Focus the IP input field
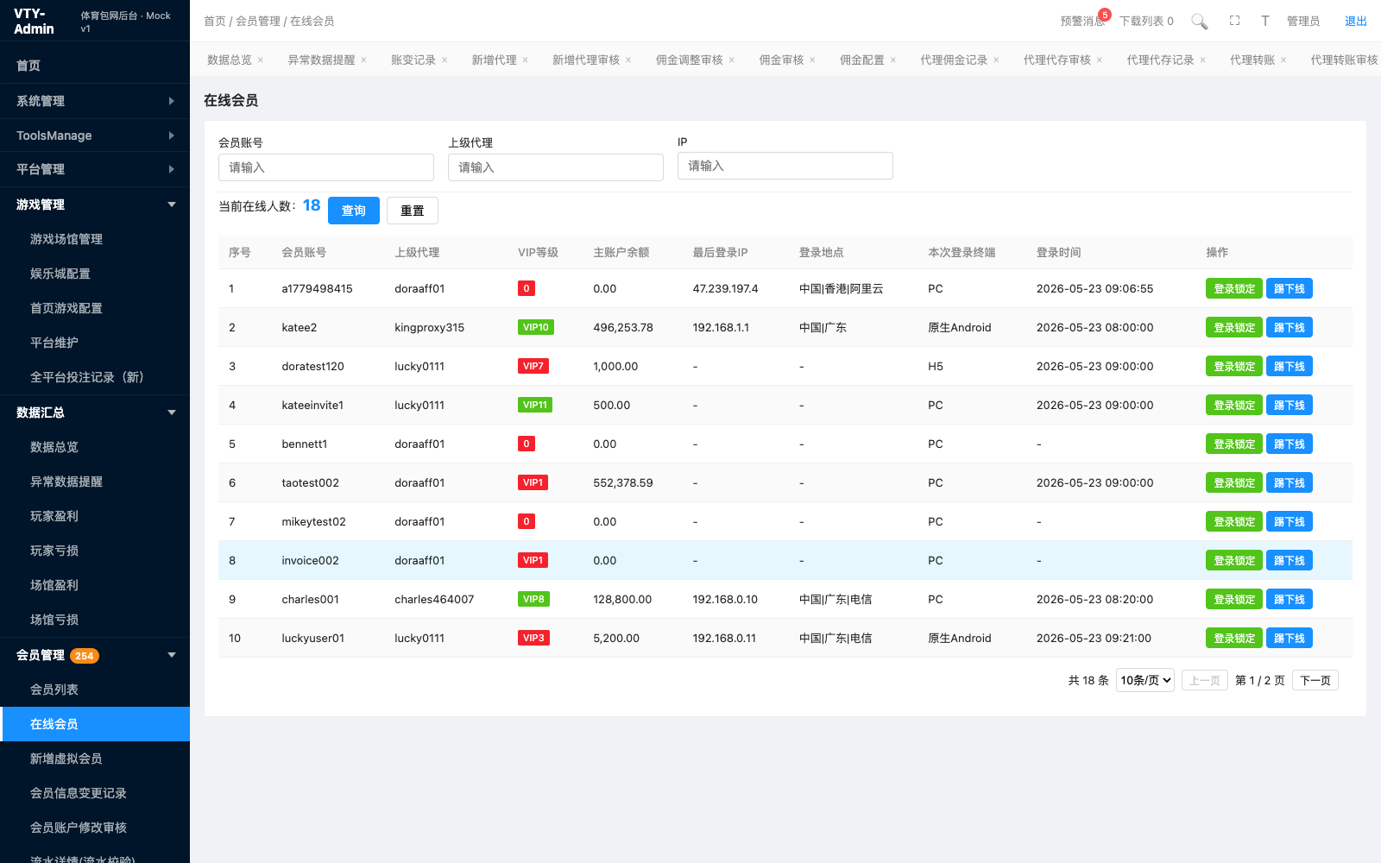1381x863 pixels. tap(785, 166)
